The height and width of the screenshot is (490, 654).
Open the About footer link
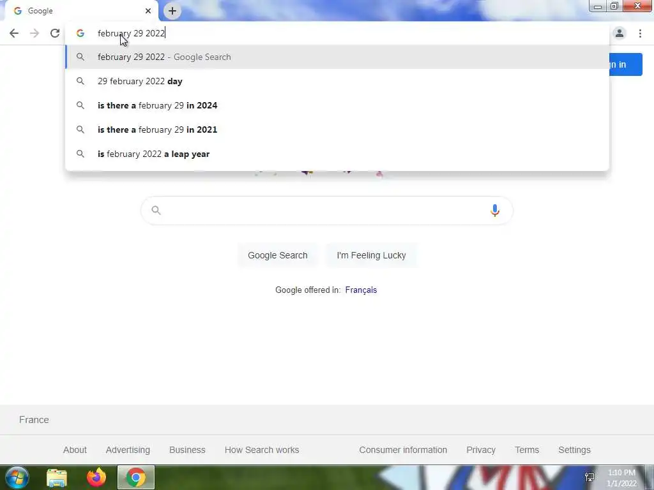75,450
